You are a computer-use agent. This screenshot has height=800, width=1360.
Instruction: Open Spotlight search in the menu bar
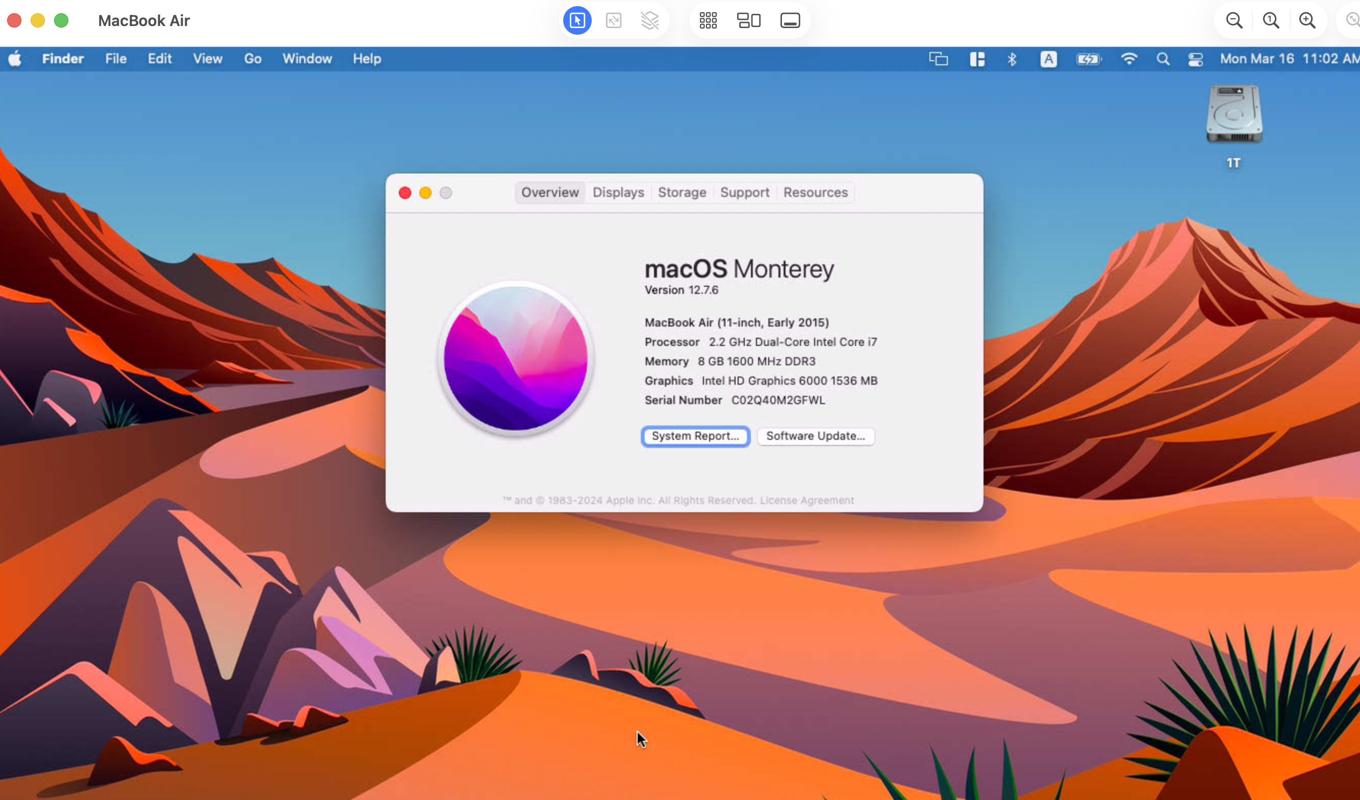click(1163, 59)
